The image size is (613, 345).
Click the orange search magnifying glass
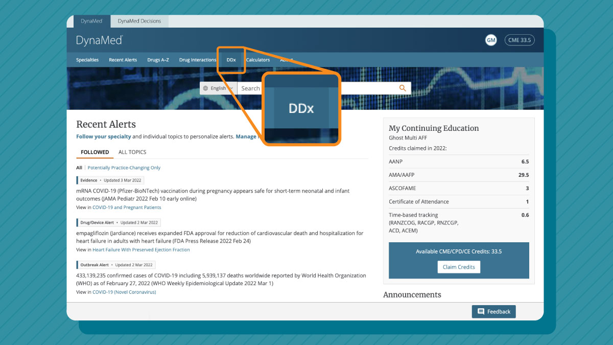(x=402, y=88)
